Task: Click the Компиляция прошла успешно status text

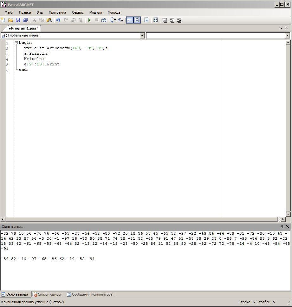Action: [32, 302]
